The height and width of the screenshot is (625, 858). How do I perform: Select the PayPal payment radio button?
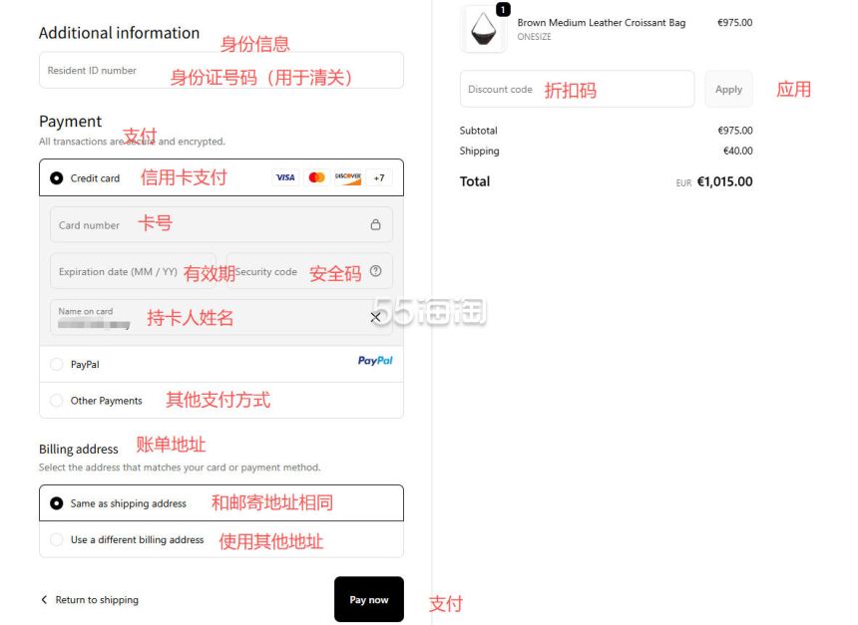[56, 364]
